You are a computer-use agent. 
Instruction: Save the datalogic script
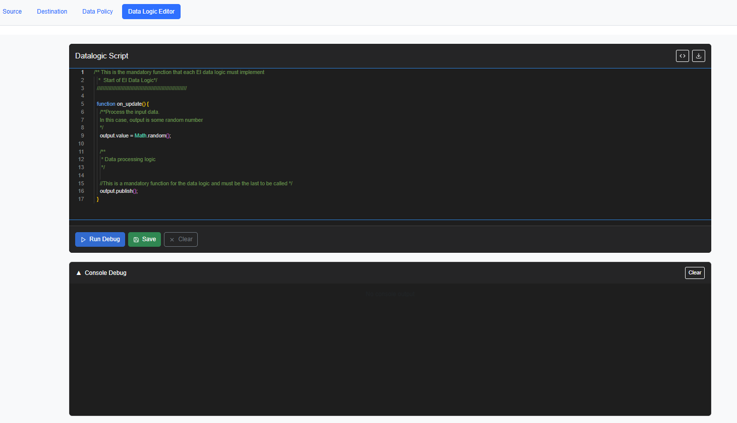(144, 239)
